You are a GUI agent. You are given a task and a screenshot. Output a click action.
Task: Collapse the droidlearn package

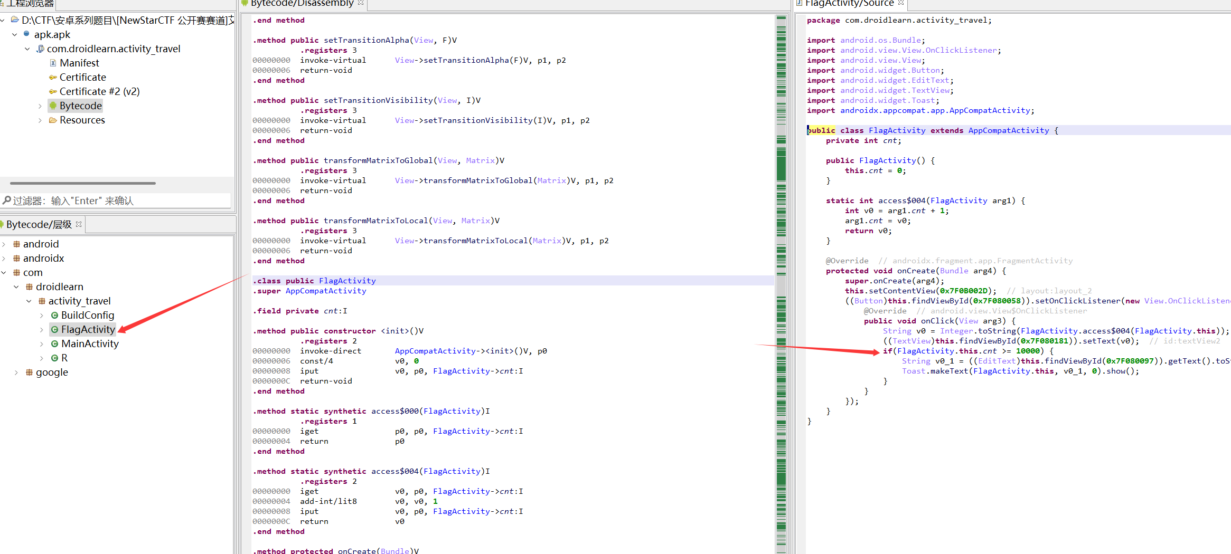16,286
